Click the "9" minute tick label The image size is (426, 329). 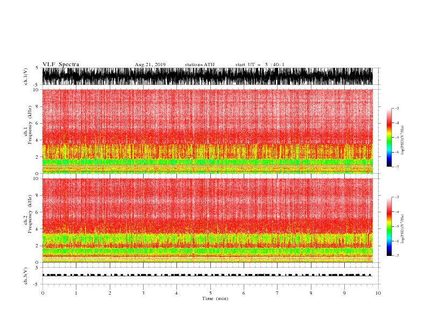pyautogui.click(x=345, y=293)
